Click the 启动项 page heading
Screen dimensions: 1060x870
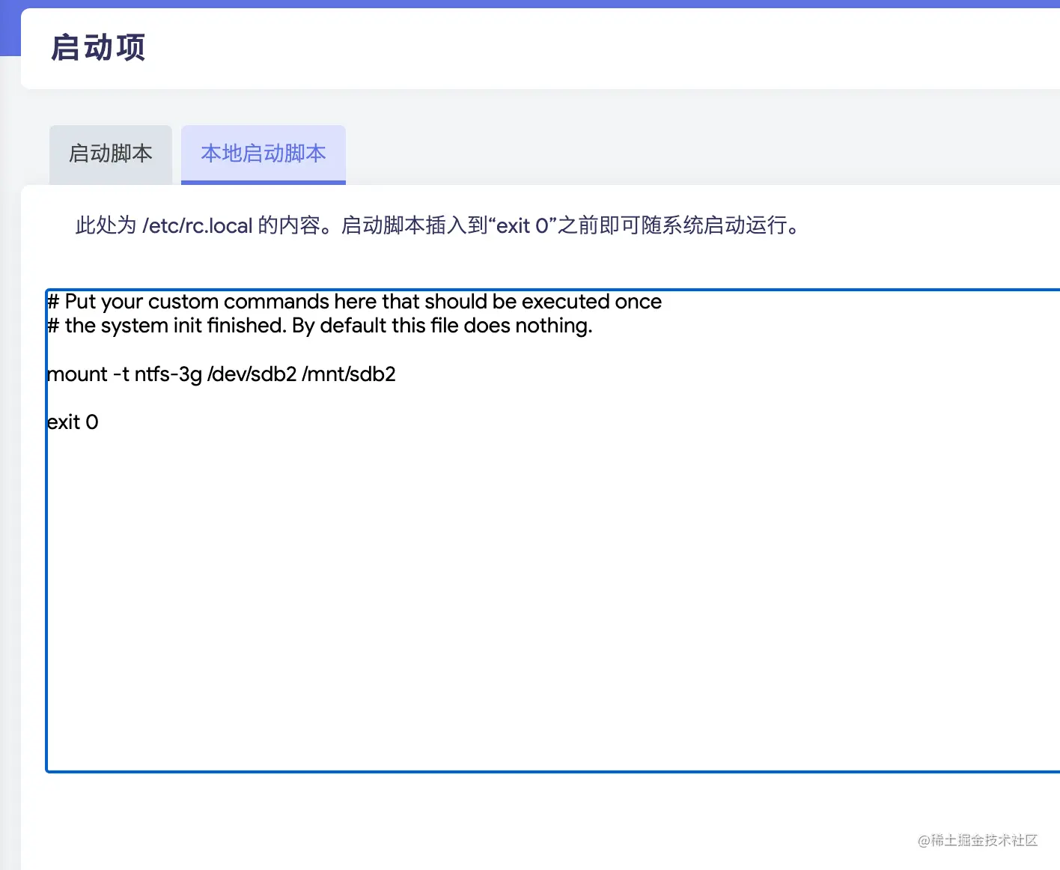click(98, 47)
